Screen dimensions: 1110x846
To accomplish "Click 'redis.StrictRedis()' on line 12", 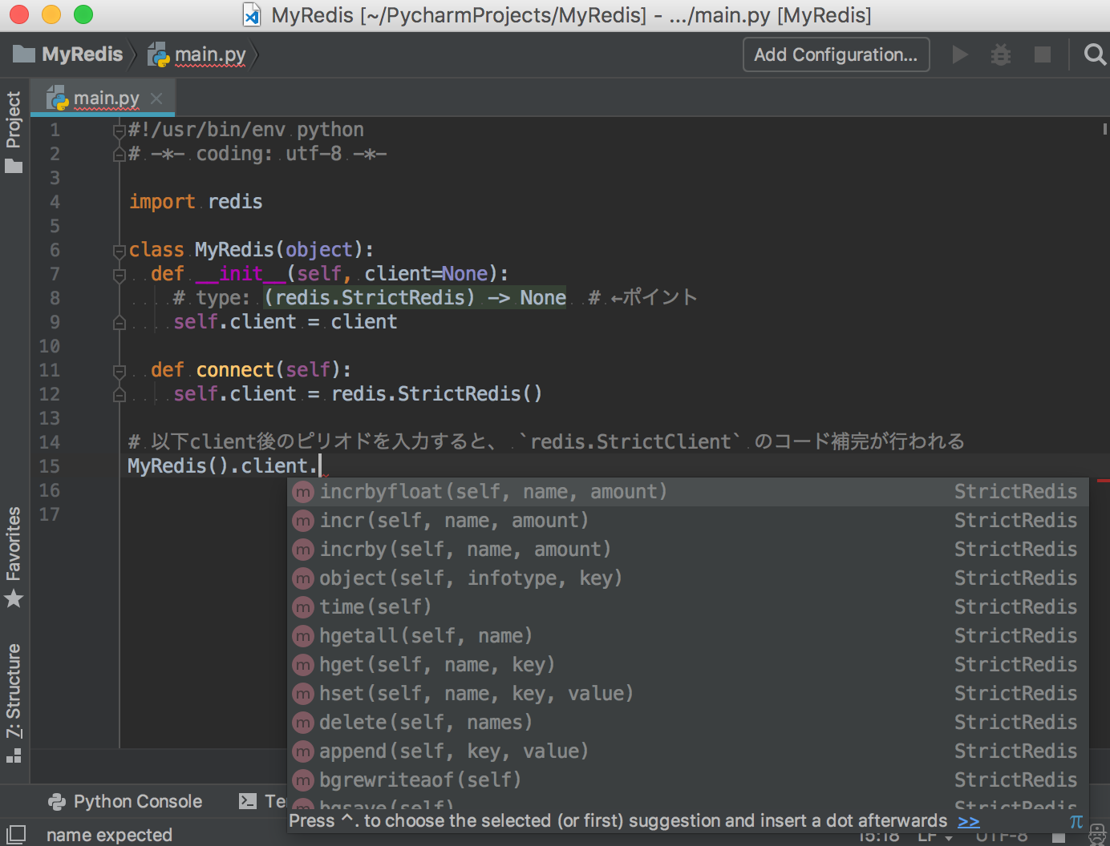I will tap(437, 394).
